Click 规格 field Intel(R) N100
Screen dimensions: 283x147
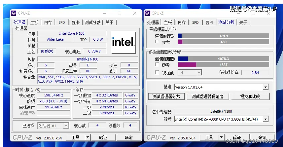[x=88, y=59]
